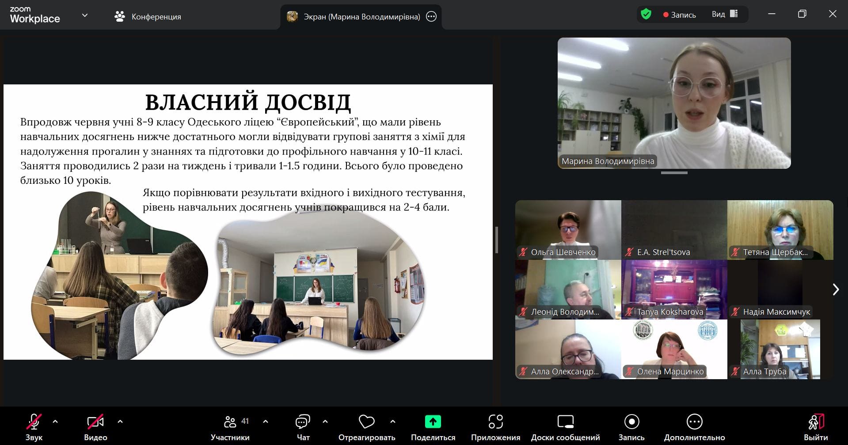The image size is (848, 445).
Task: Show next page of participant videos
Action: coord(835,289)
